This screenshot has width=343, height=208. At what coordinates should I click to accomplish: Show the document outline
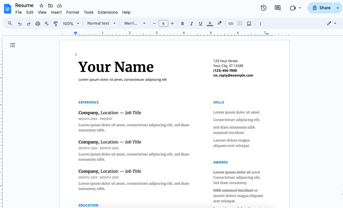click(12, 45)
